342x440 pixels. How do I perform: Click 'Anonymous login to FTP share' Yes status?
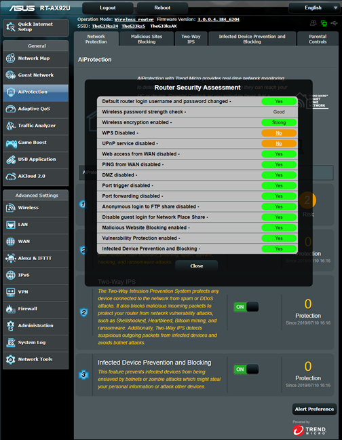279,206
